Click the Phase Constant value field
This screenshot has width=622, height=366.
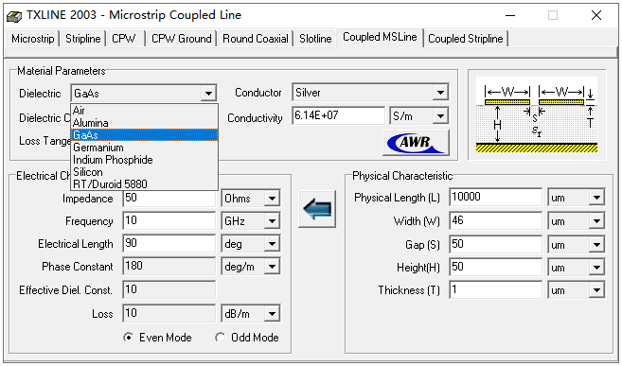coord(169,266)
